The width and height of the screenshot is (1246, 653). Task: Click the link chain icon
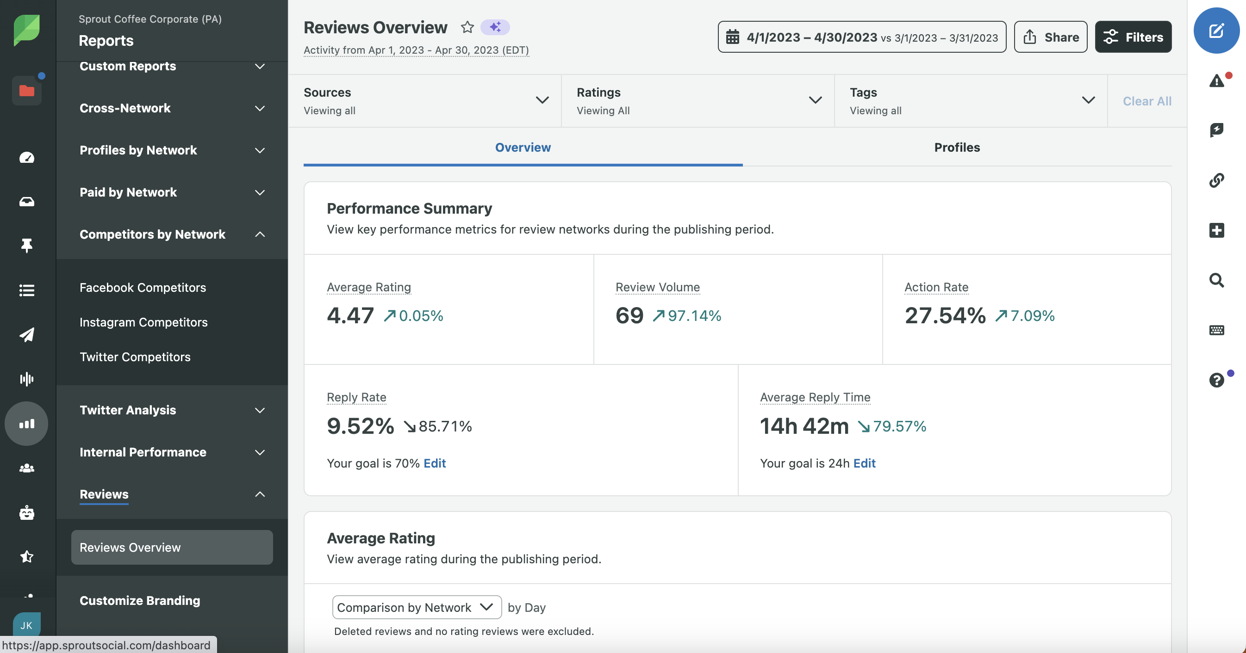click(x=1216, y=180)
